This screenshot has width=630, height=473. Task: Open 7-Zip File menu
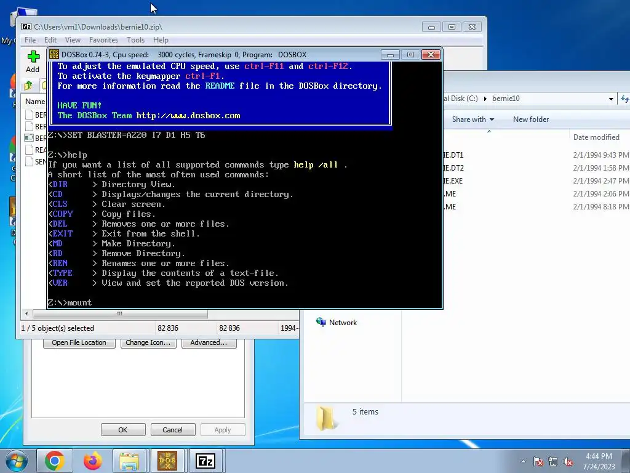pos(30,40)
